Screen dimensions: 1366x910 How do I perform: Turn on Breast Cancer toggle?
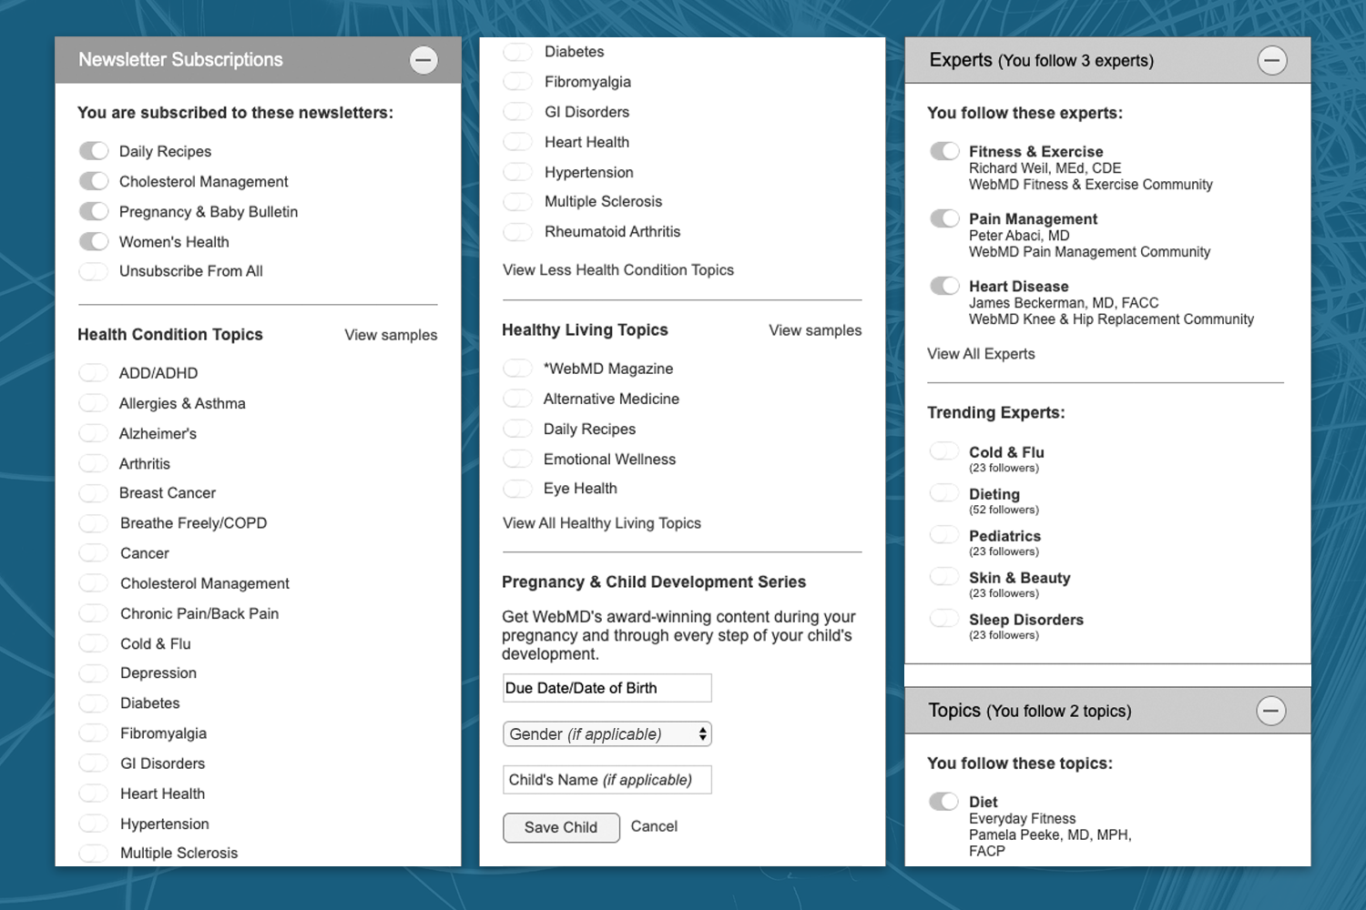click(94, 493)
